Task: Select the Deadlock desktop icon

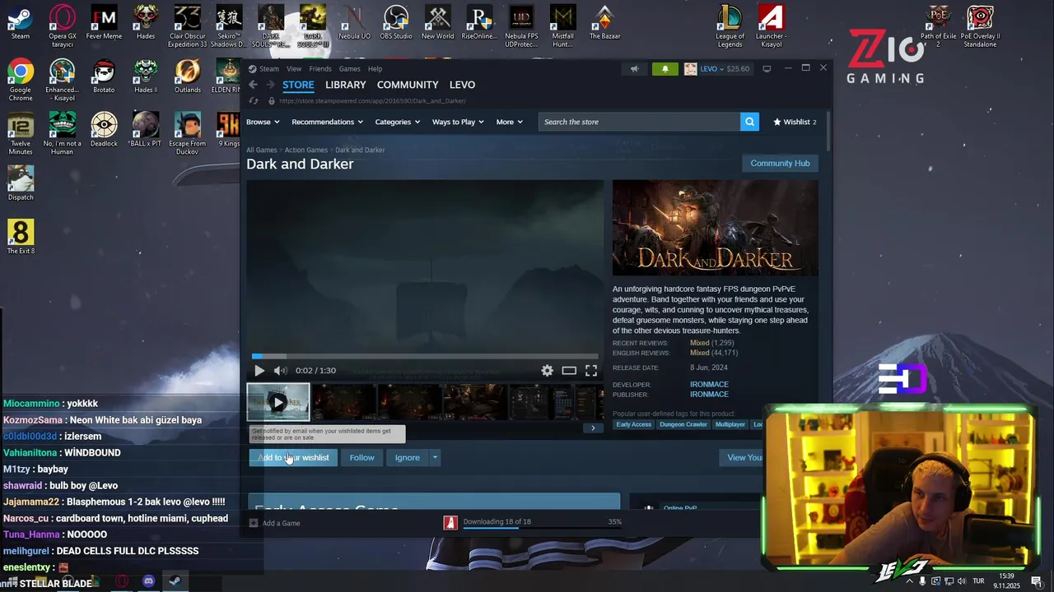Action: tap(104, 130)
